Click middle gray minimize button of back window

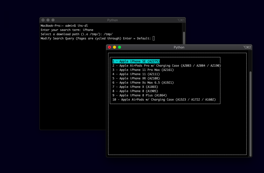click(48, 20)
